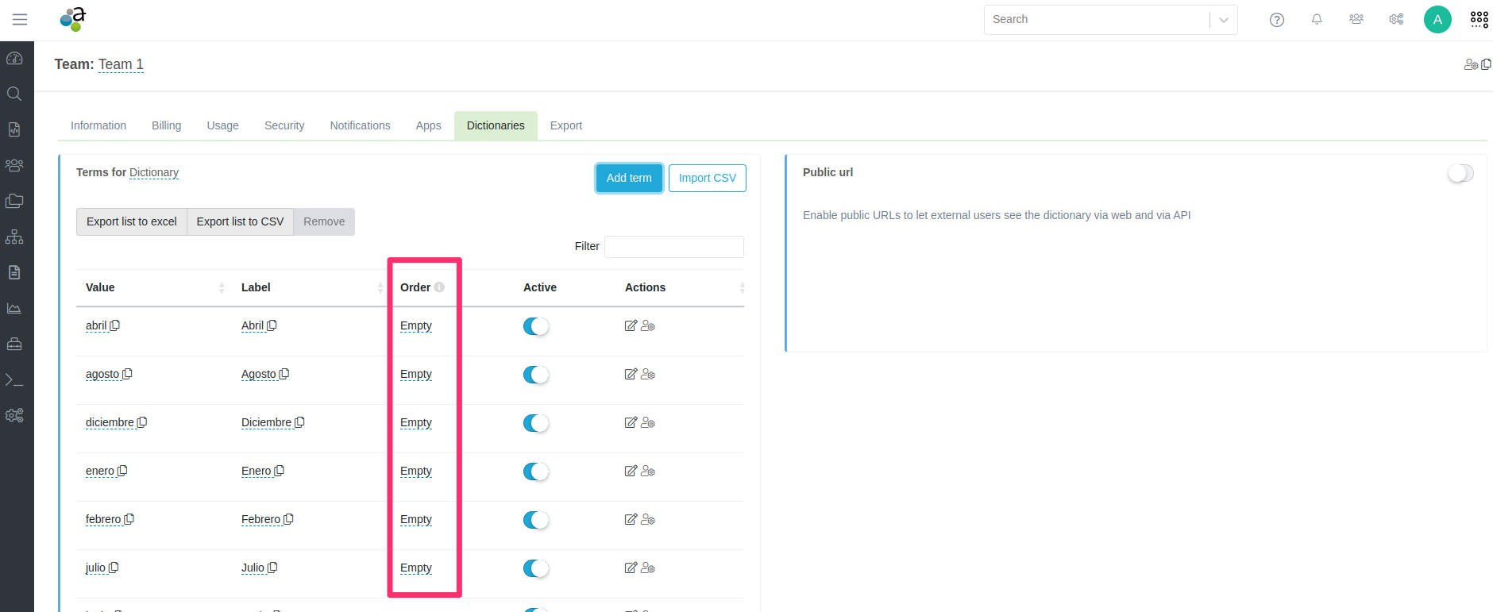Image resolution: width=1493 pixels, height=612 pixels.
Task: Click the terminal prompt icon in sidebar
Action: click(14, 380)
